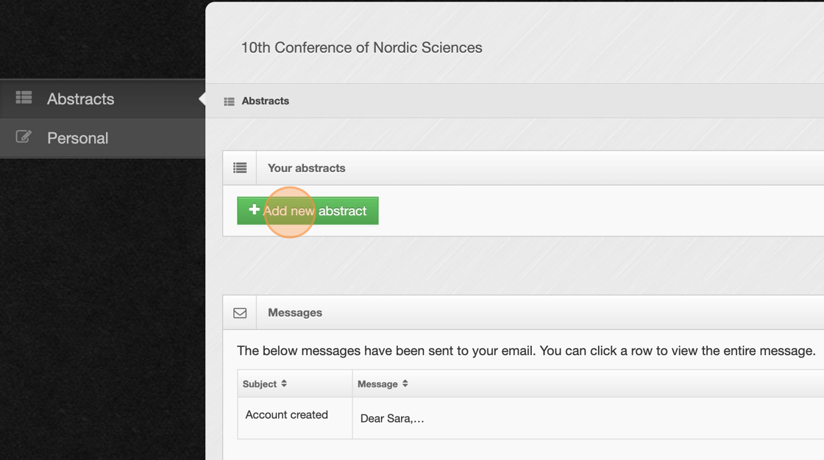Screen dimensions: 824x460
Task: Click the list icon beside Abstracts breadcrumb
Action: [229, 101]
